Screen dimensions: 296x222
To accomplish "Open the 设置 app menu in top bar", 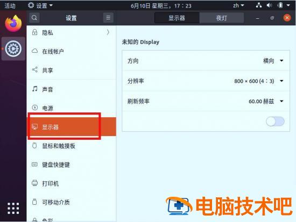I will 40,5.
